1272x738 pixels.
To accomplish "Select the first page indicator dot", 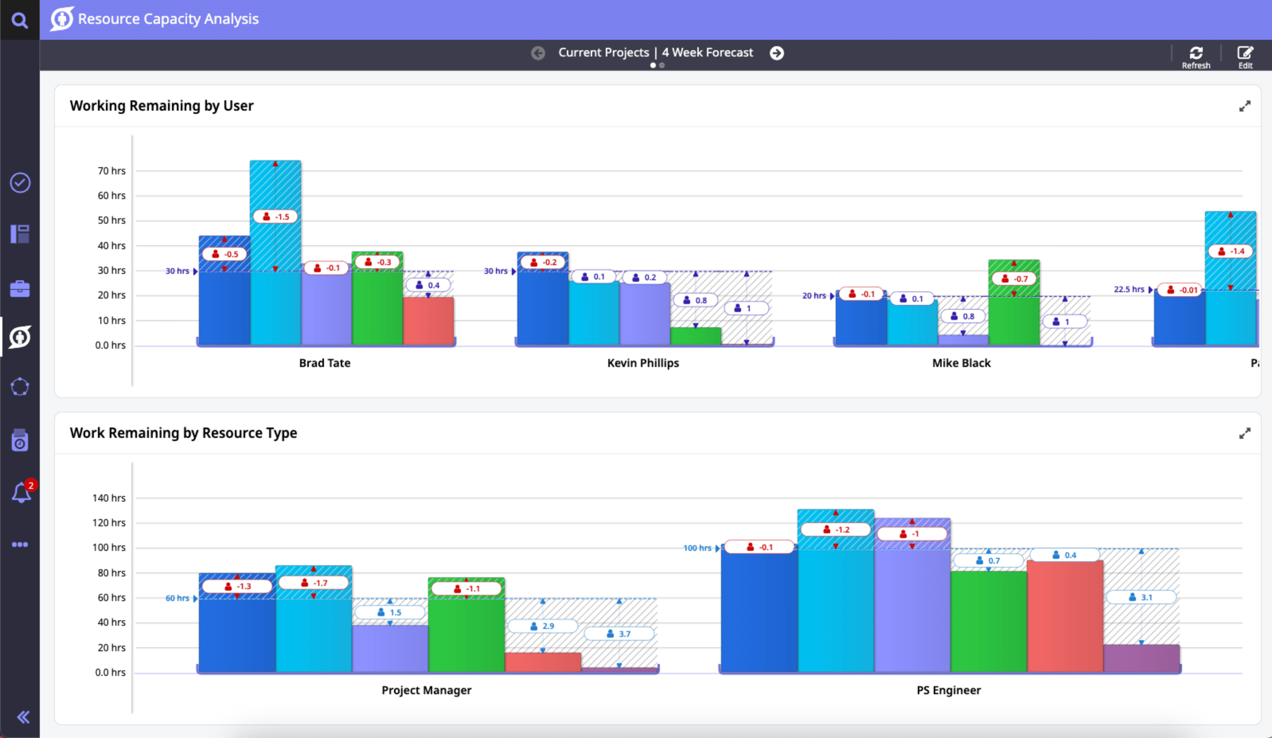I will pos(653,66).
